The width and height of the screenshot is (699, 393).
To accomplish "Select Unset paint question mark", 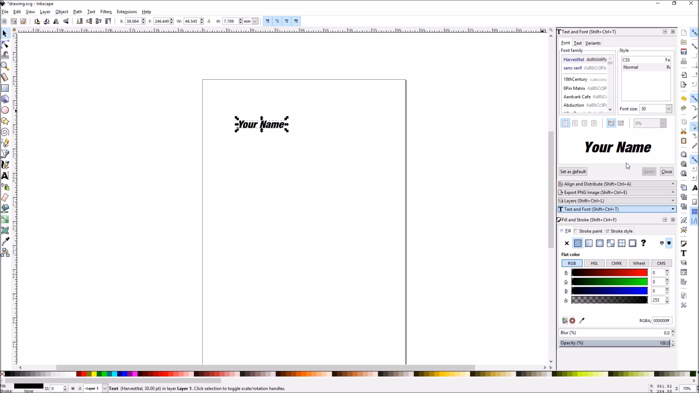I will tap(644, 243).
